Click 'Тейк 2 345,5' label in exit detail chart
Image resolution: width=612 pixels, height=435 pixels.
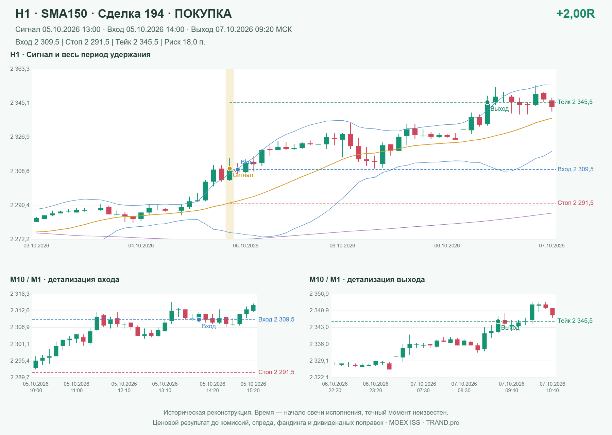pos(575,321)
